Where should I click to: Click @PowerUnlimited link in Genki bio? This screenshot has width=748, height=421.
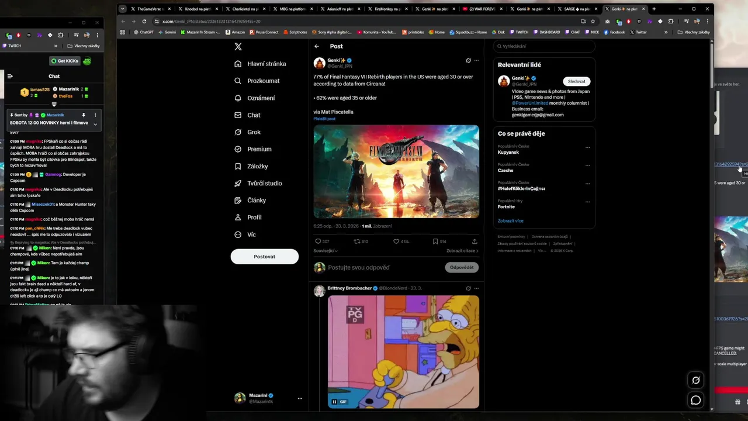(x=530, y=103)
